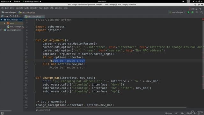Select mac_changer.py in the project tree
This screenshot has width=204, height=115.
16,27
